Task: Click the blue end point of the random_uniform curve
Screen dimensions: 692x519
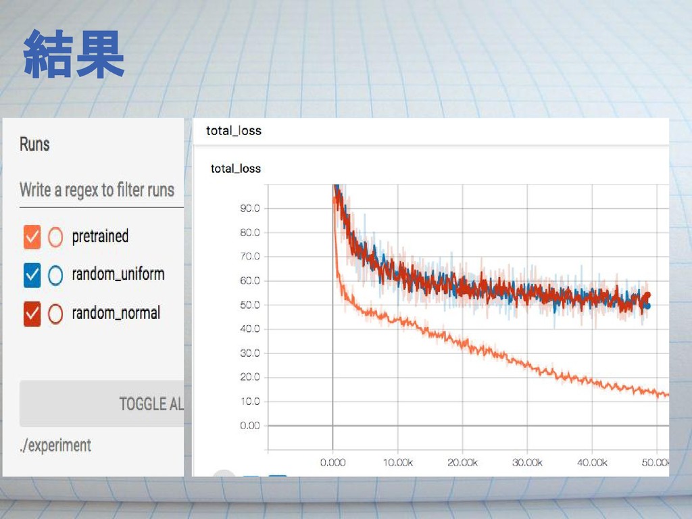Action: point(647,306)
